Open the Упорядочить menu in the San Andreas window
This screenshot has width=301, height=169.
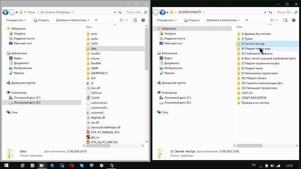16,20
